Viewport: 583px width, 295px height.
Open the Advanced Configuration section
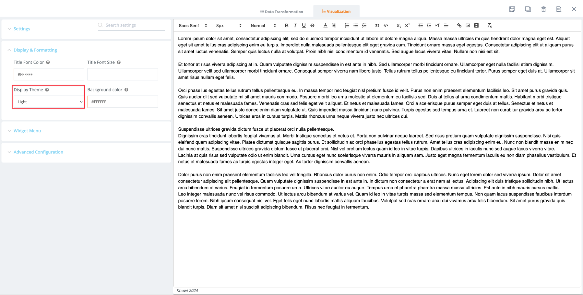point(38,152)
